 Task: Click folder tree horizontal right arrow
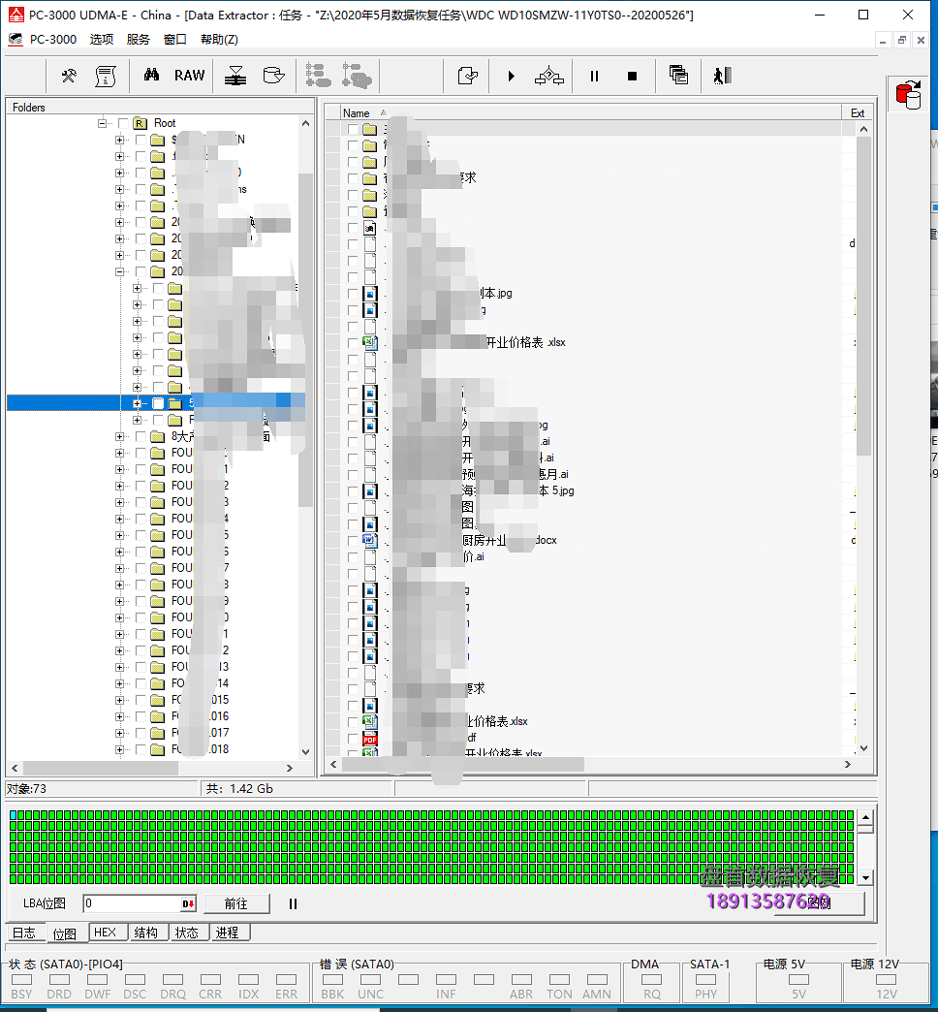point(290,768)
